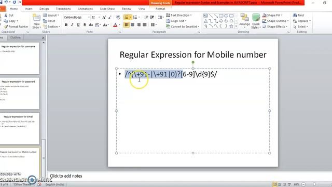Select the Format Painter tool
This screenshot has height=187, width=332.
tap(16, 26)
